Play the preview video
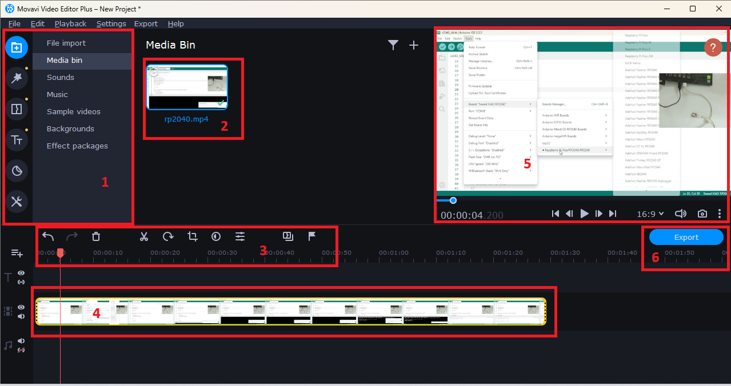The width and height of the screenshot is (731, 386). tap(584, 214)
